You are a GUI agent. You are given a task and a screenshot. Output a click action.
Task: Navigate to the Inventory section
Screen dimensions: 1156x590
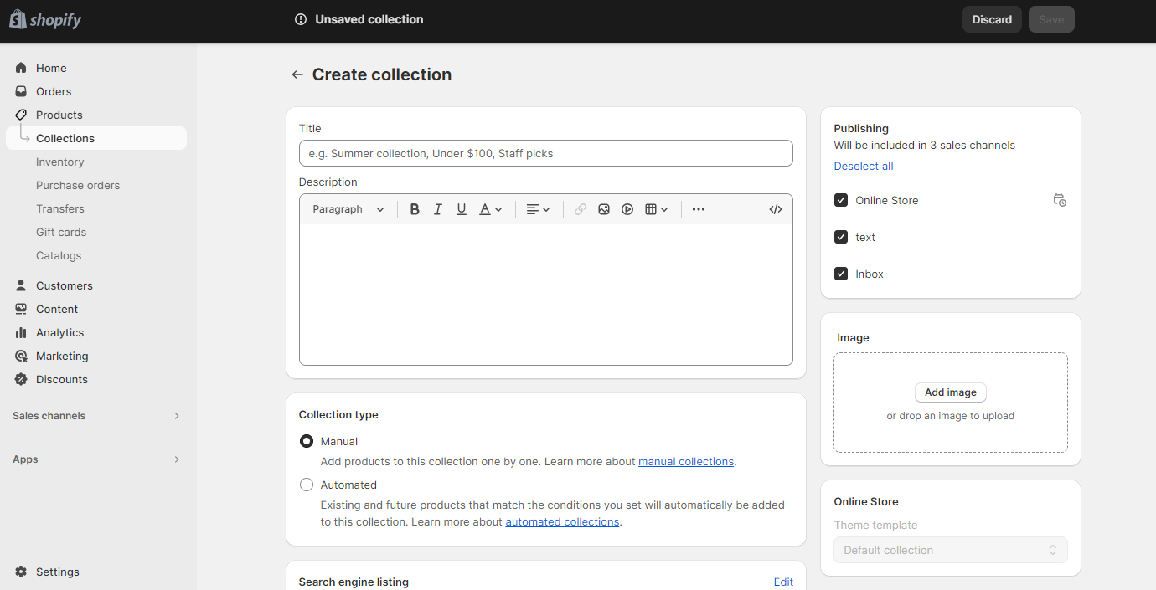tap(59, 162)
